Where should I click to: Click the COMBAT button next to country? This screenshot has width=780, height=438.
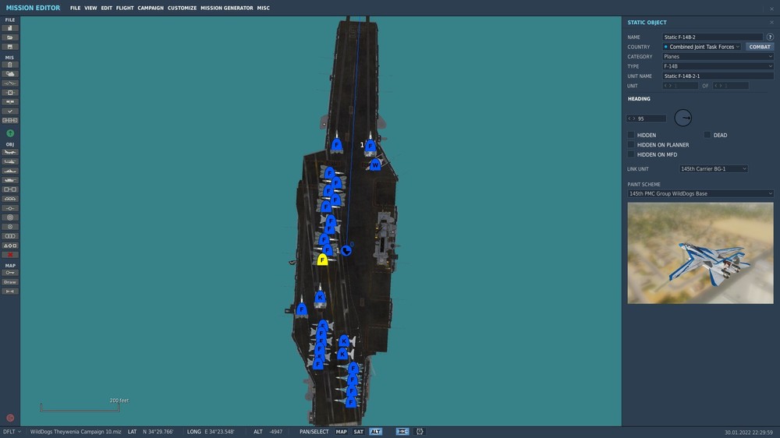(760, 47)
